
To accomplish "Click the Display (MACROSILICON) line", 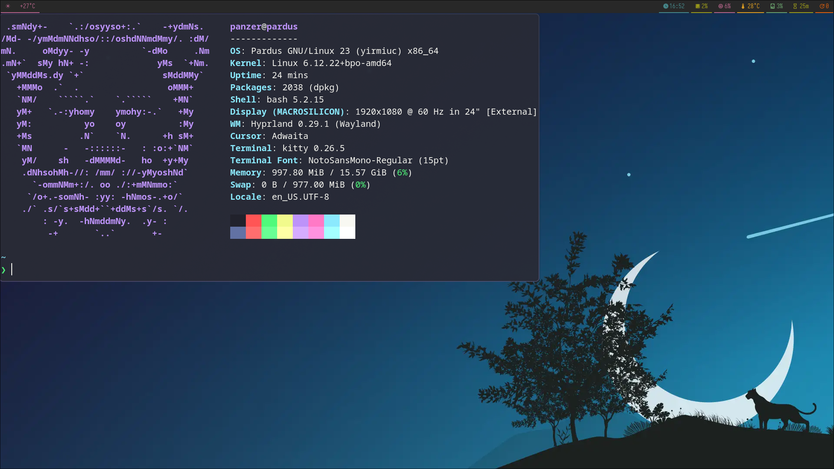I will coord(384,112).
